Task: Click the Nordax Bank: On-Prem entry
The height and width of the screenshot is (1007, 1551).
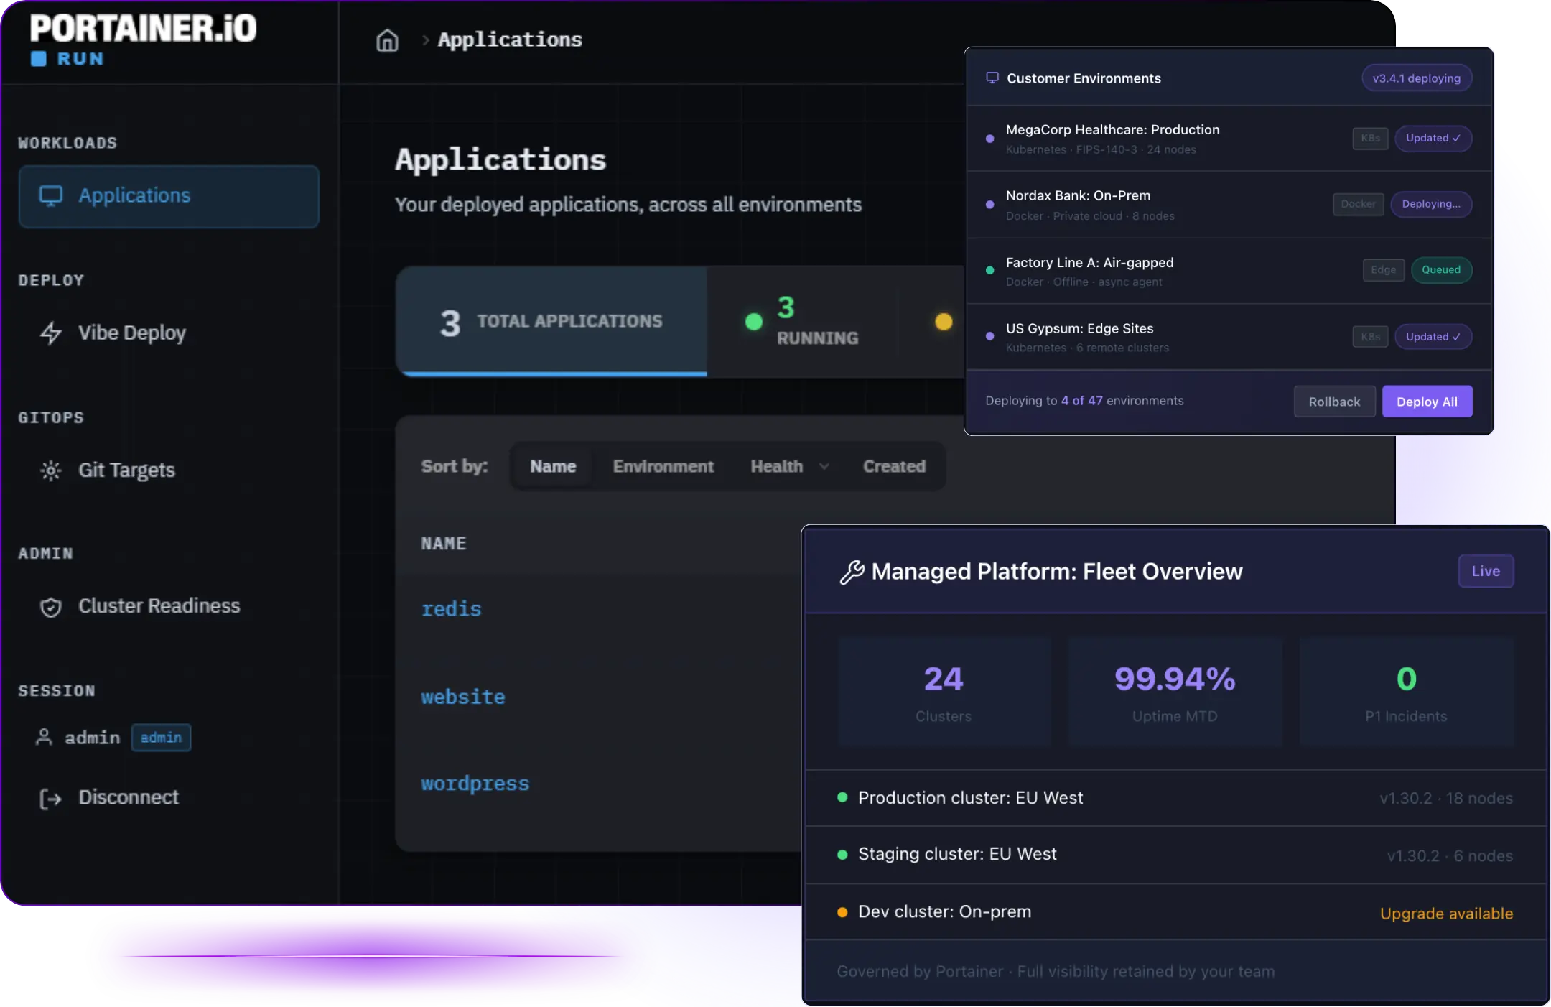Action: pyautogui.click(x=1229, y=205)
